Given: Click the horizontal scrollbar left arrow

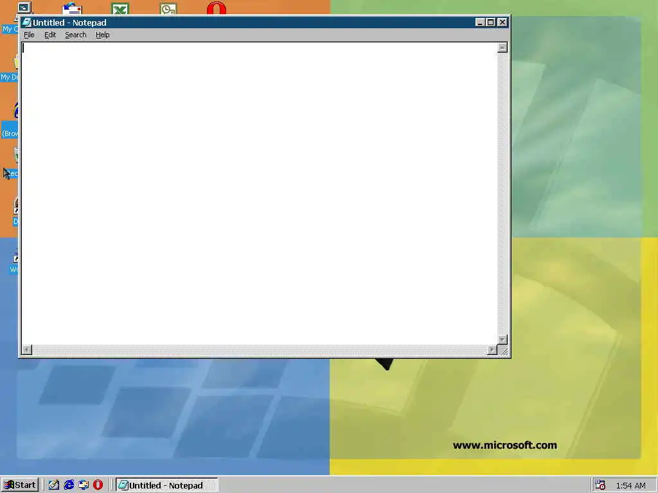Looking at the screenshot, I should click(x=27, y=350).
